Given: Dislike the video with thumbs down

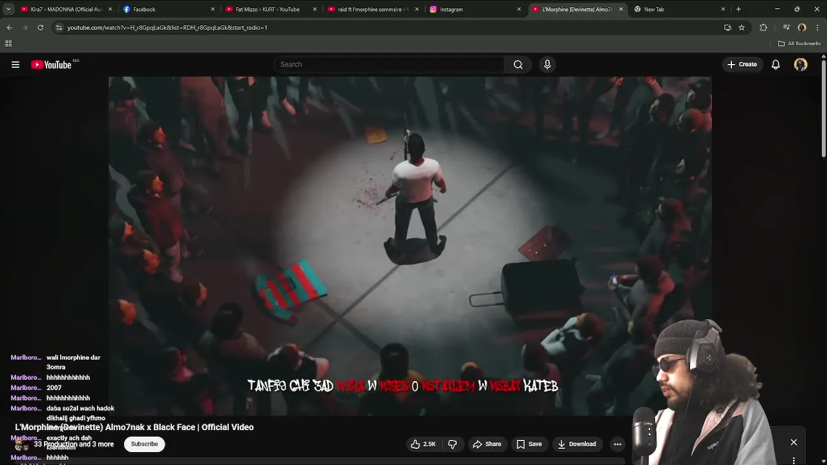Looking at the screenshot, I should click(x=452, y=444).
